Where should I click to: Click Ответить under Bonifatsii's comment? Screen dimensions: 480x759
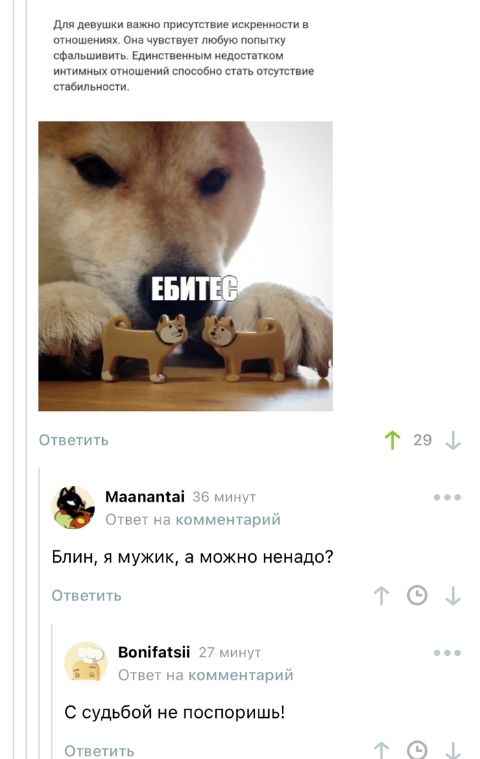(99, 751)
